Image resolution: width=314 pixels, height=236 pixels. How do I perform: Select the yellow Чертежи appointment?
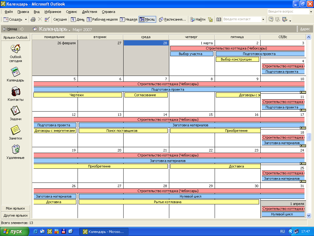tap(78, 95)
